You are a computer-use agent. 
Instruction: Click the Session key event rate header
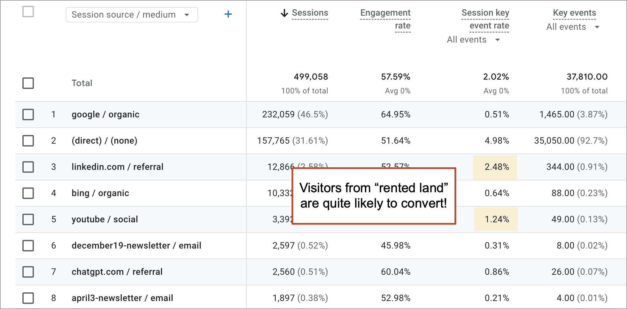coord(485,19)
